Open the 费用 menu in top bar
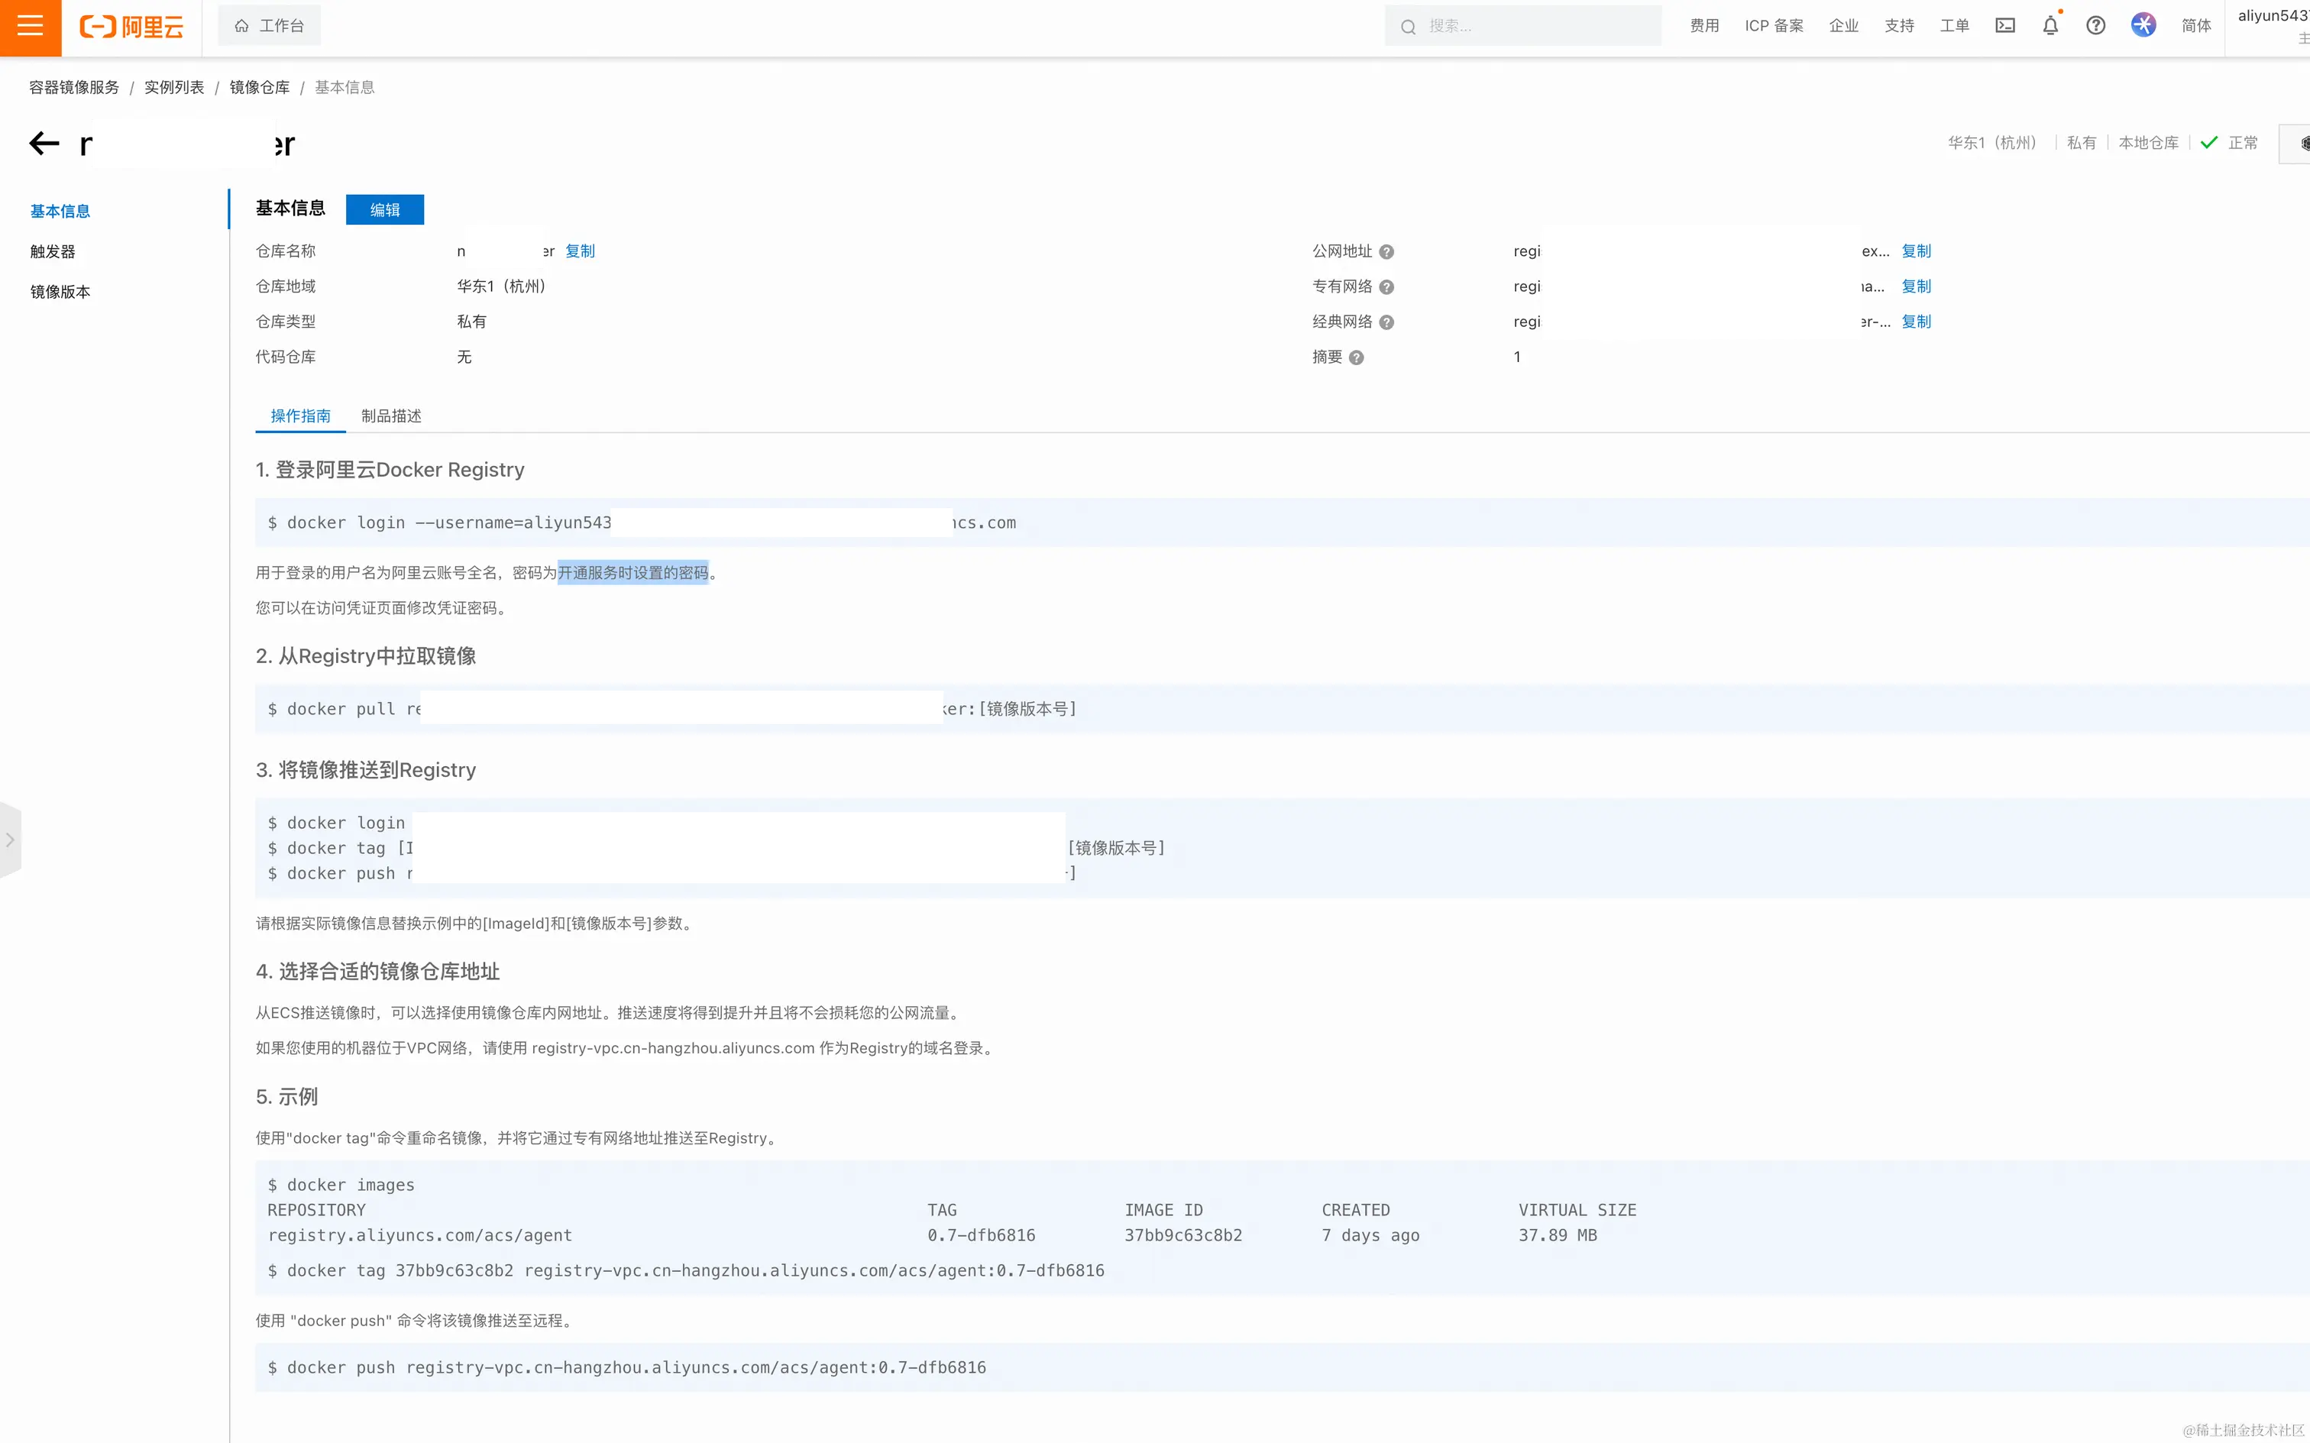The height and width of the screenshot is (1443, 2310). click(x=1703, y=26)
